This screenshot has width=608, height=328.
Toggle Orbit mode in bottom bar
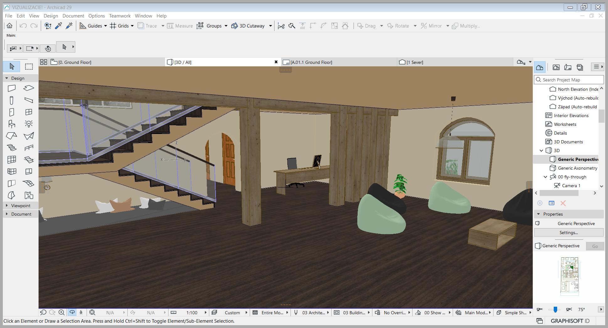tap(72, 312)
